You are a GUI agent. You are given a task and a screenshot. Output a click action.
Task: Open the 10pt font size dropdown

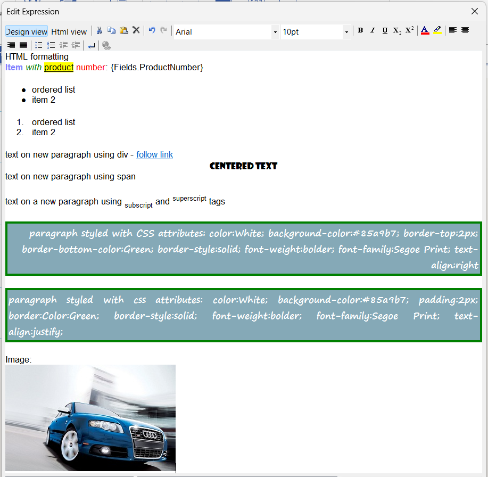(x=346, y=32)
